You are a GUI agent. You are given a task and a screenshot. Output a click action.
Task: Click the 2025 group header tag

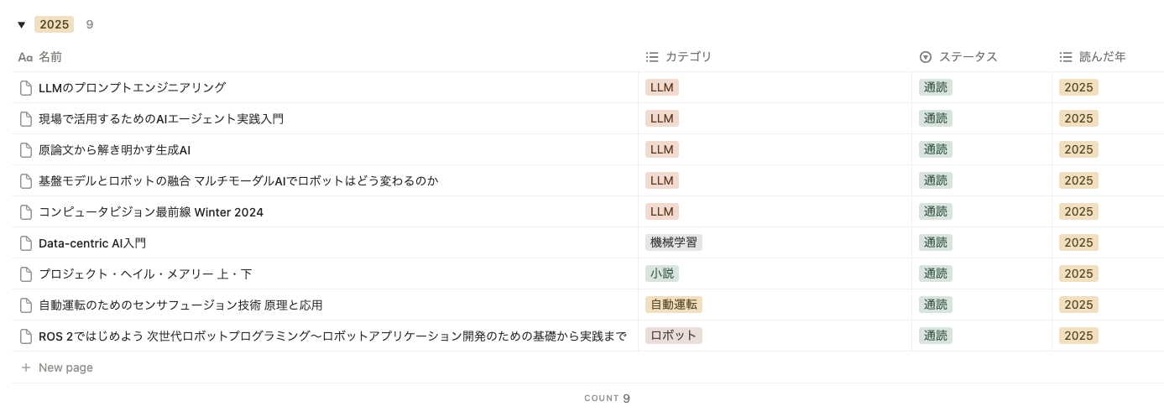[55, 25]
